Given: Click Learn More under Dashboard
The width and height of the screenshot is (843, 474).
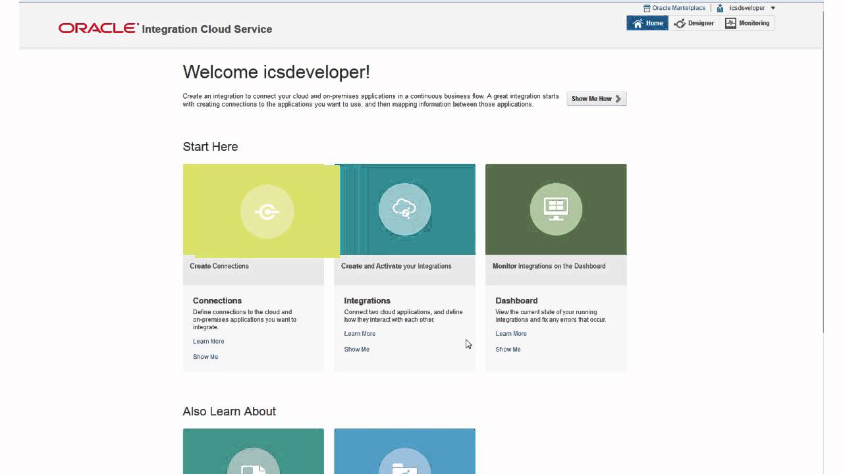Looking at the screenshot, I should coord(511,334).
